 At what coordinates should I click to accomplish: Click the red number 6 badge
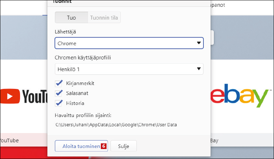[x=104, y=146]
